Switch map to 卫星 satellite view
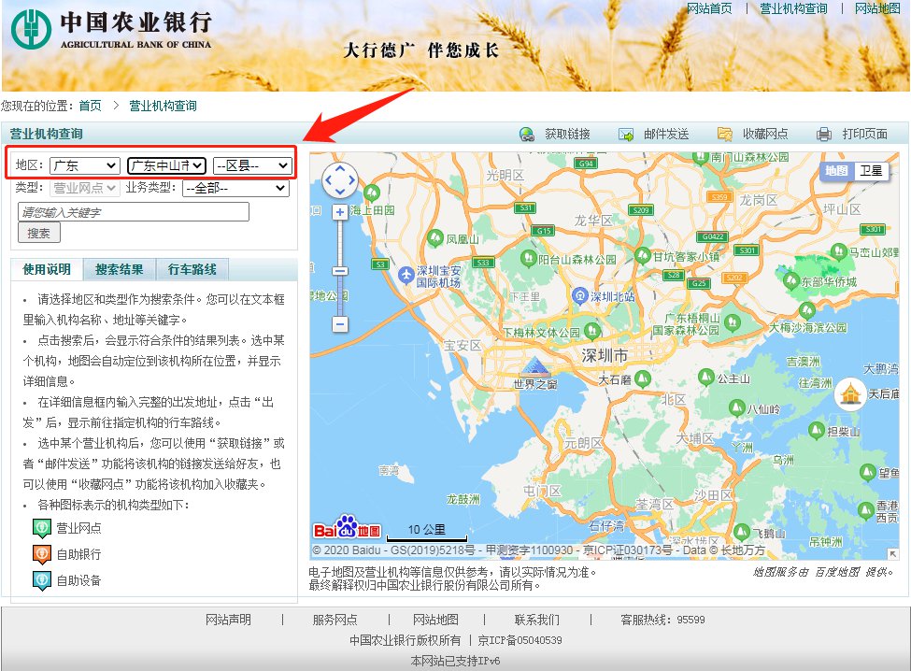This screenshot has width=911, height=671. tap(871, 170)
